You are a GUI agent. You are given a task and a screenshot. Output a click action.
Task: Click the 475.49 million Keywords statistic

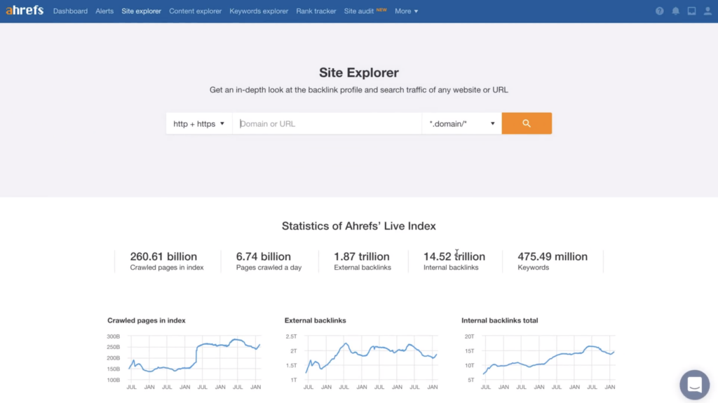[x=553, y=261]
